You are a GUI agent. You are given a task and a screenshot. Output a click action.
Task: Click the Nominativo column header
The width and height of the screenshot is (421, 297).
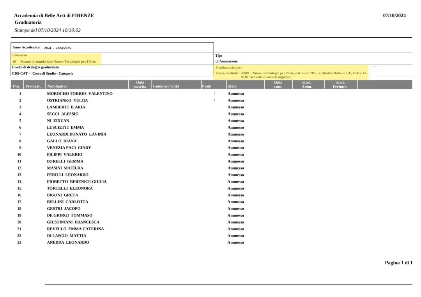pos(57,86)
